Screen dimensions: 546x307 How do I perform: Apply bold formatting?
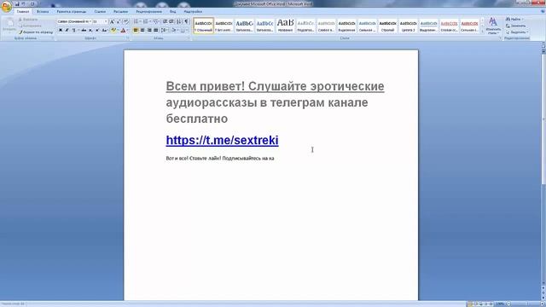pyautogui.click(x=61, y=31)
